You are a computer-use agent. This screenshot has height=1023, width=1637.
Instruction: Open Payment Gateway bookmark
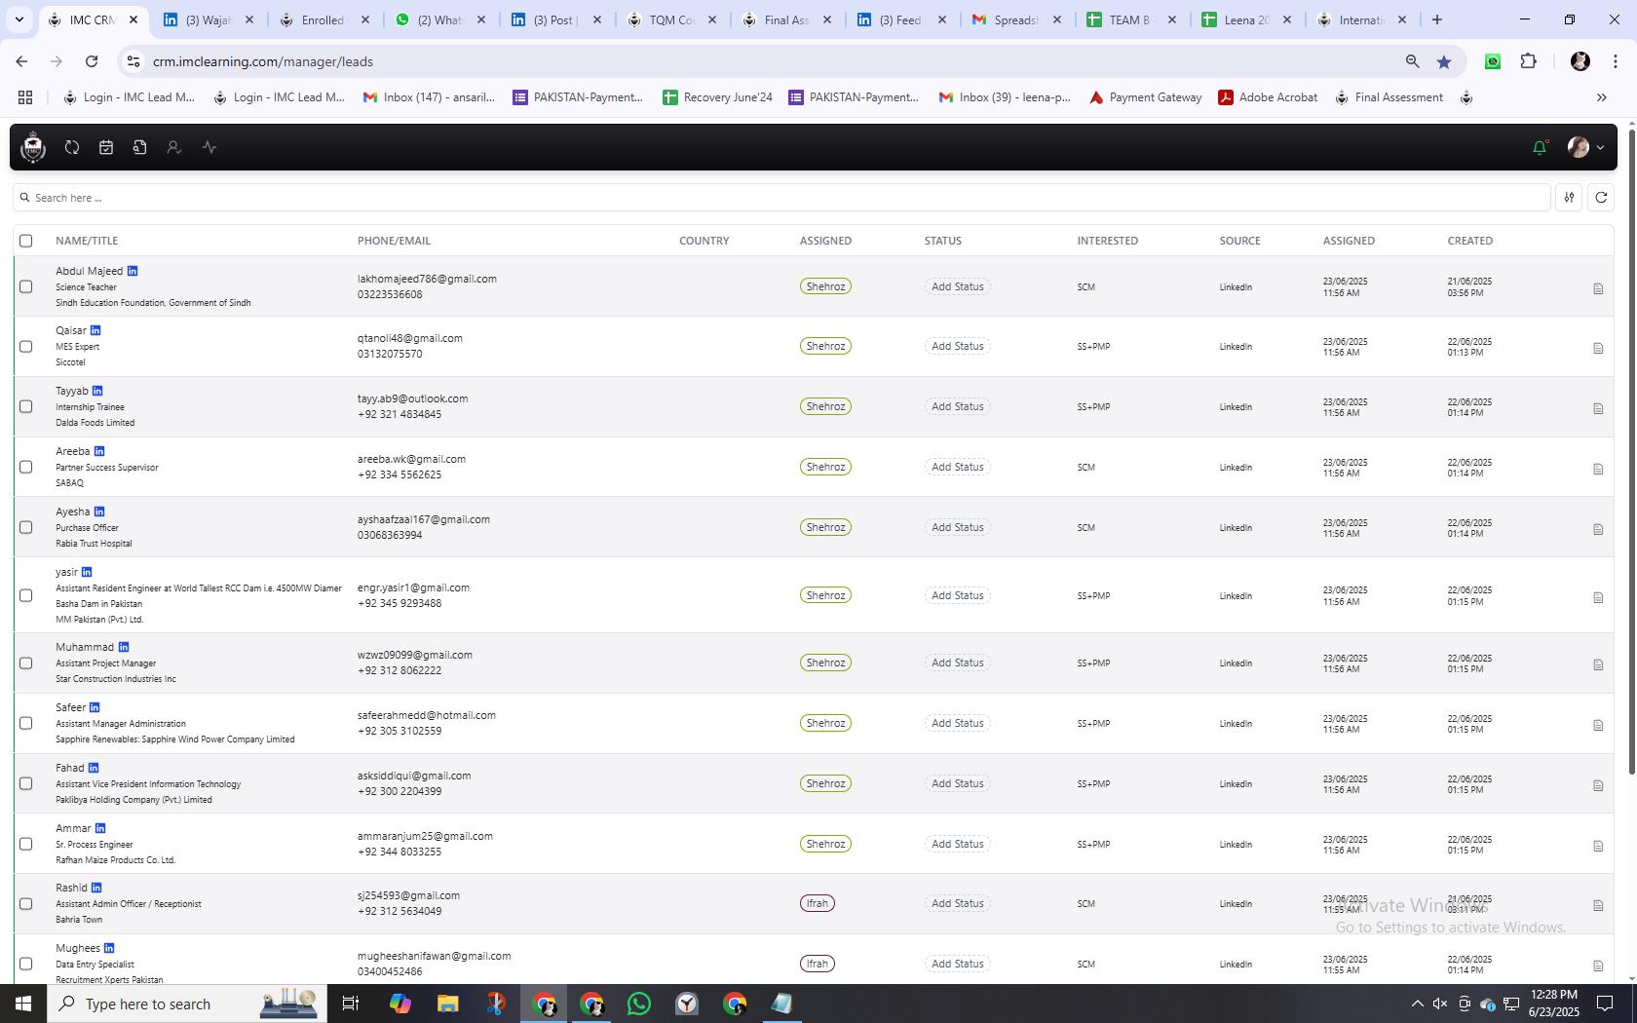[x=1145, y=97]
